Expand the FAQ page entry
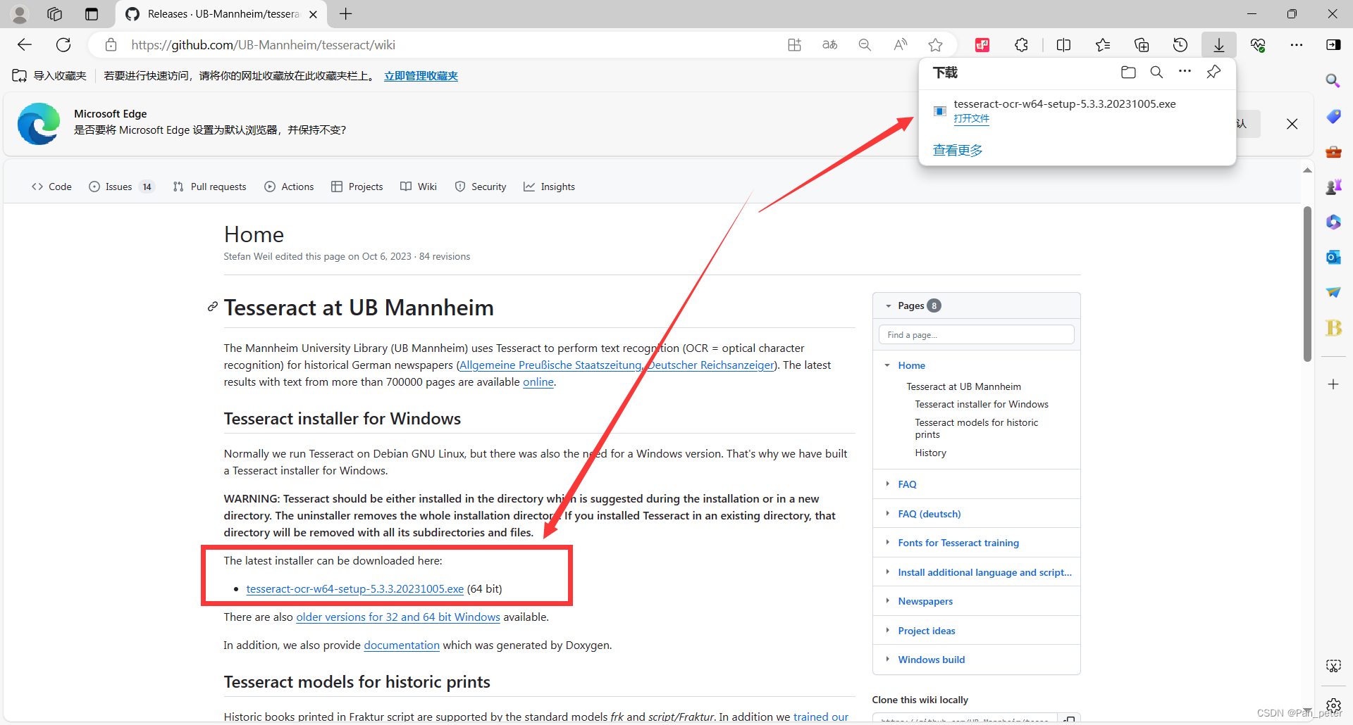This screenshot has width=1353, height=725. coord(887,484)
